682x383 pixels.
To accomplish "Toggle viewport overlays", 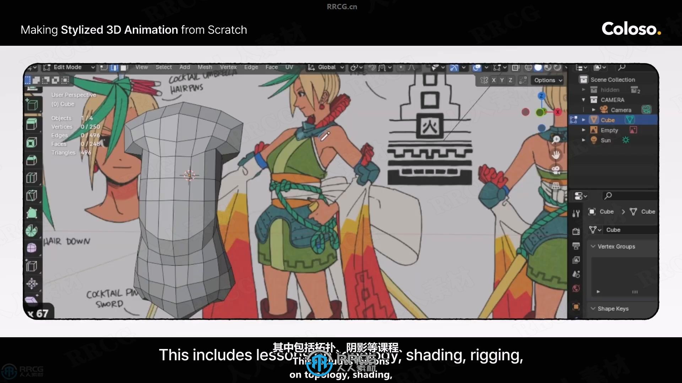I will 477,67.
